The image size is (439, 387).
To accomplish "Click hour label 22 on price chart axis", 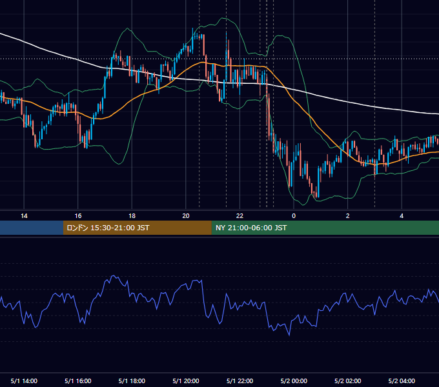I will click(x=240, y=216).
